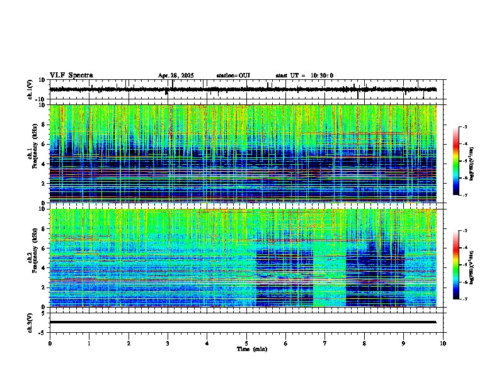
Task: Click the ch.1 spectrogram color scale bar
Action: pyautogui.click(x=456, y=161)
